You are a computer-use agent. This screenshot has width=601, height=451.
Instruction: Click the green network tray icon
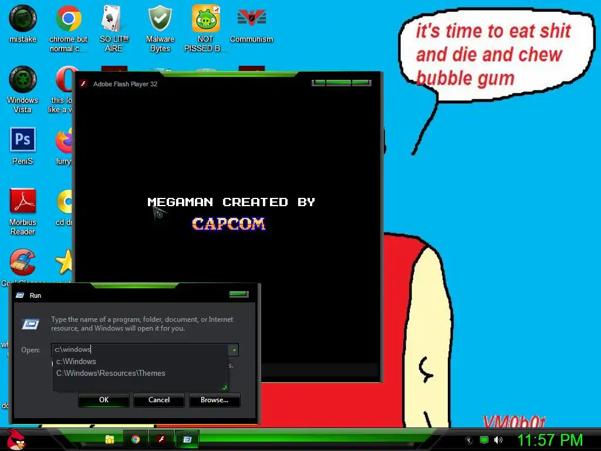[x=484, y=440]
